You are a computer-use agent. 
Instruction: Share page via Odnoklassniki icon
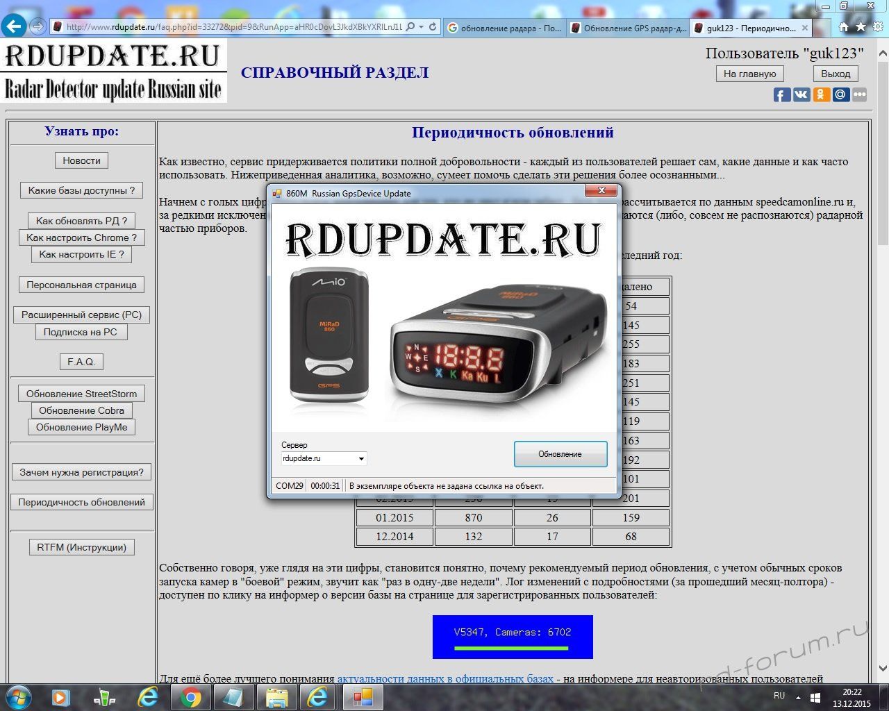pos(821,94)
